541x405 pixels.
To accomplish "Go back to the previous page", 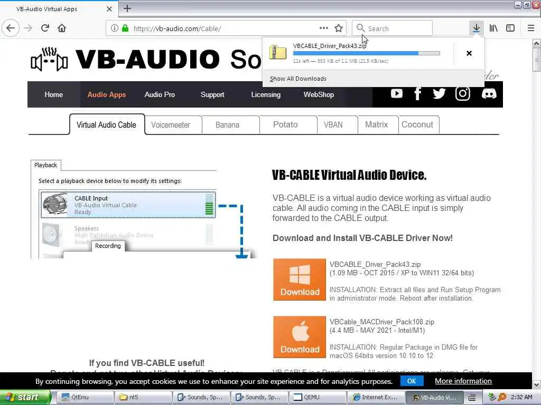I will point(11,28).
